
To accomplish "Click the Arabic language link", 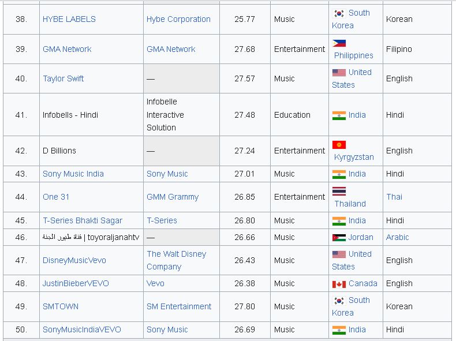I will point(397,237).
